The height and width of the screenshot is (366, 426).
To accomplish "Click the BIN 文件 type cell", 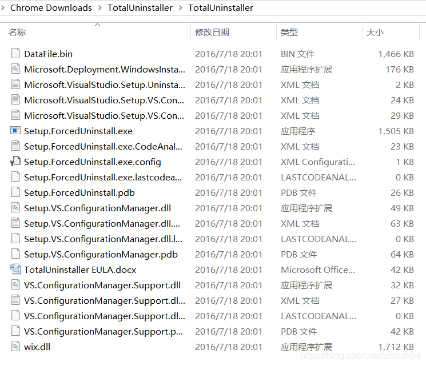I will (x=297, y=54).
